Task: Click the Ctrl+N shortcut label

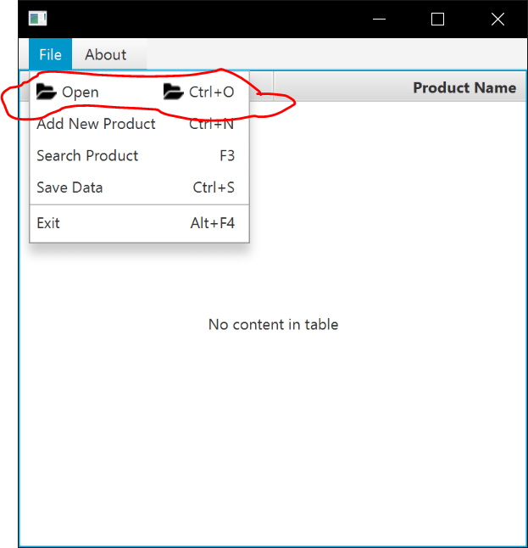Action: pyautogui.click(x=212, y=124)
